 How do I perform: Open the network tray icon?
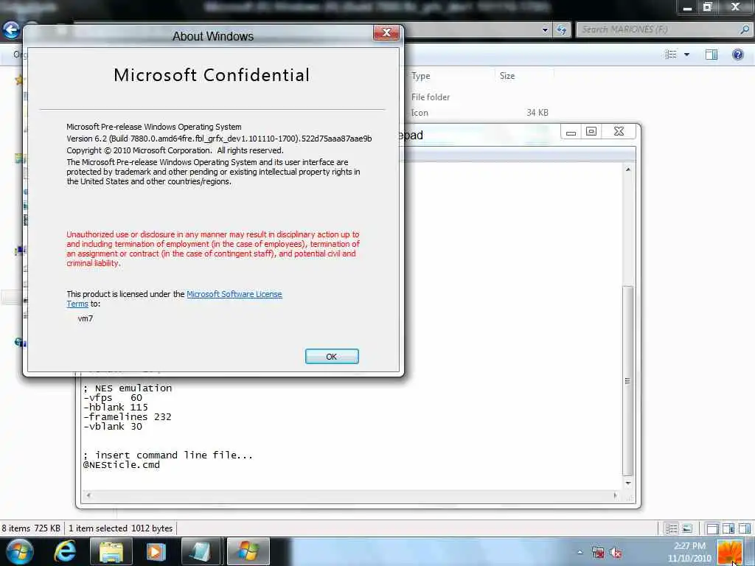pos(598,552)
